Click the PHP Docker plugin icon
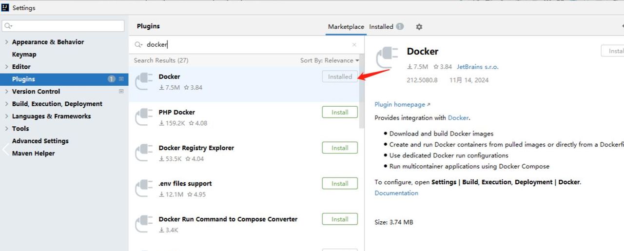 pyautogui.click(x=144, y=117)
